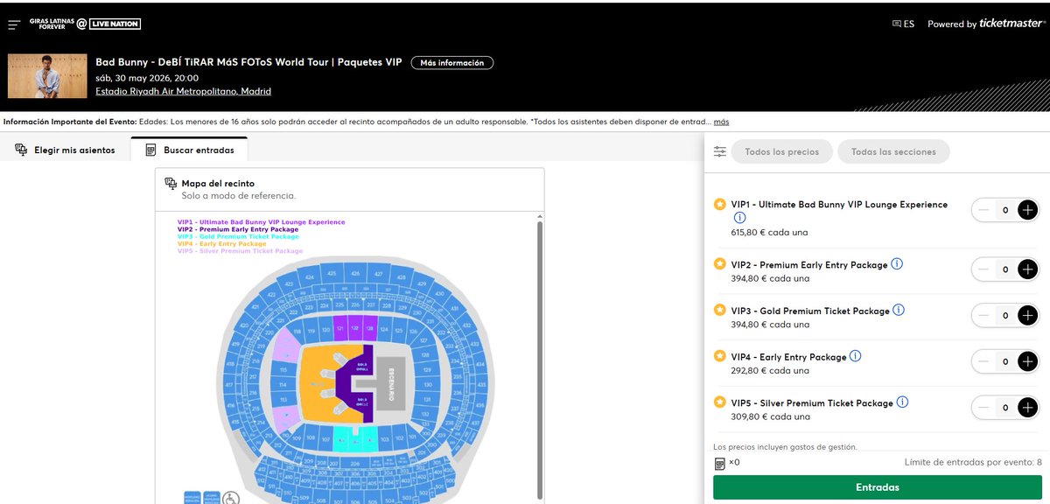The image size is (1050, 504).
Task: Click the "292,80 € cada una" price
Action: (770, 370)
